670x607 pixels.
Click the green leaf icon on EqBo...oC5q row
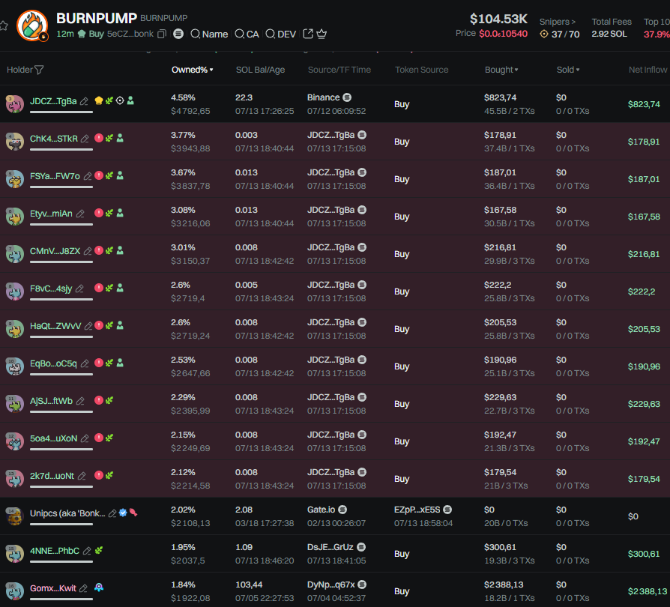tap(109, 363)
